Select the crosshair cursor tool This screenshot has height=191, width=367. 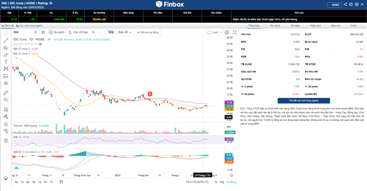point(6,33)
